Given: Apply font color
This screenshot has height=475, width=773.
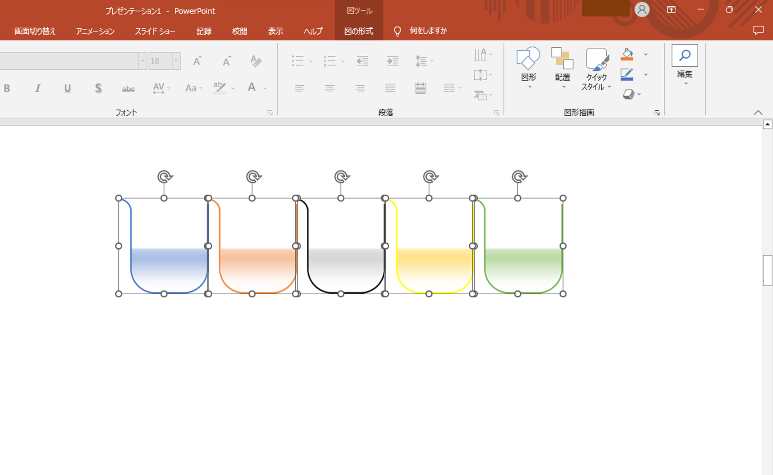Looking at the screenshot, I should coord(252,88).
